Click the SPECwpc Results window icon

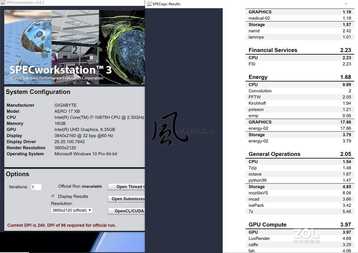coord(149,4)
